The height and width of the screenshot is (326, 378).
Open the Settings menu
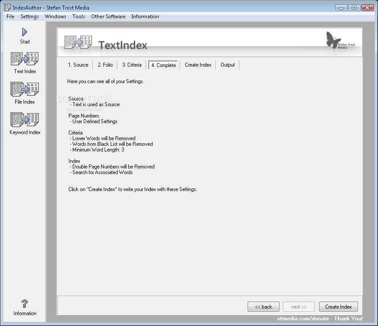pos(30,17)
